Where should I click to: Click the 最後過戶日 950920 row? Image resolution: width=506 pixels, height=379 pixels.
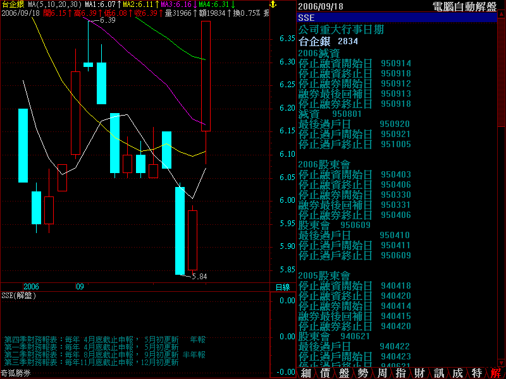[354, 124]
